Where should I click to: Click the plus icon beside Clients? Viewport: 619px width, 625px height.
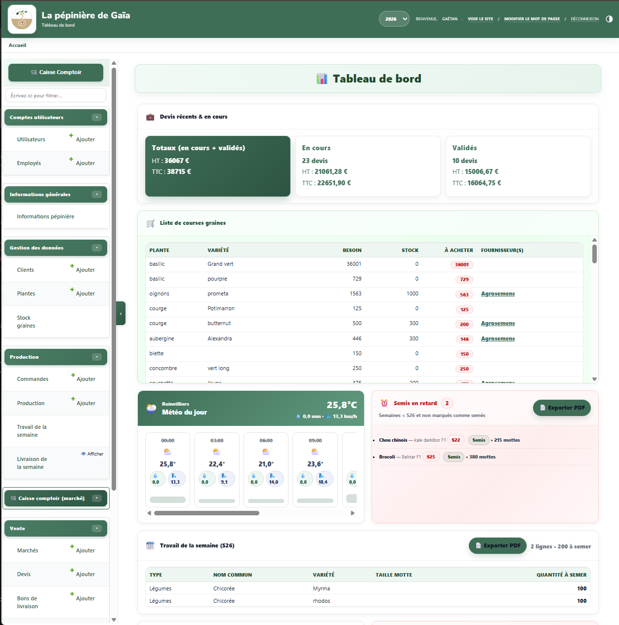[x=71, y=266]
